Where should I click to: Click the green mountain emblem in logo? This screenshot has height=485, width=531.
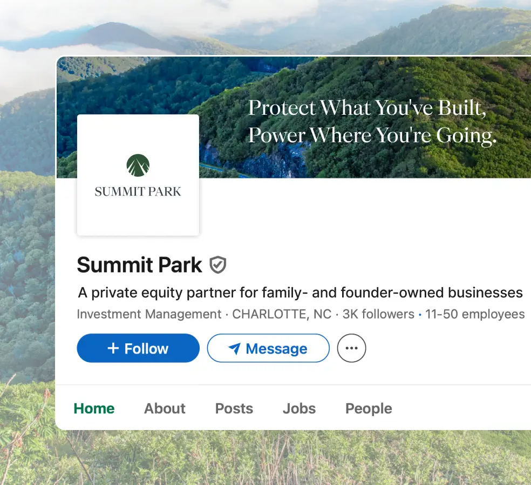[138, 165]
